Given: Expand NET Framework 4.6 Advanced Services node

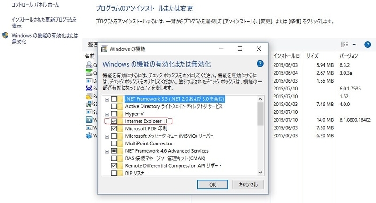Looking at the screenshot, I should coord(107,151).
